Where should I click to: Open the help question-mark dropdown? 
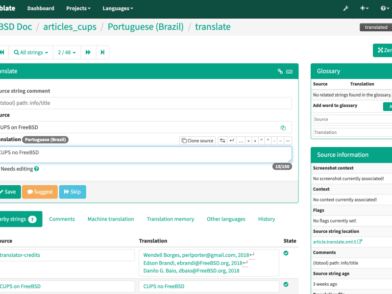click(385, 8)
